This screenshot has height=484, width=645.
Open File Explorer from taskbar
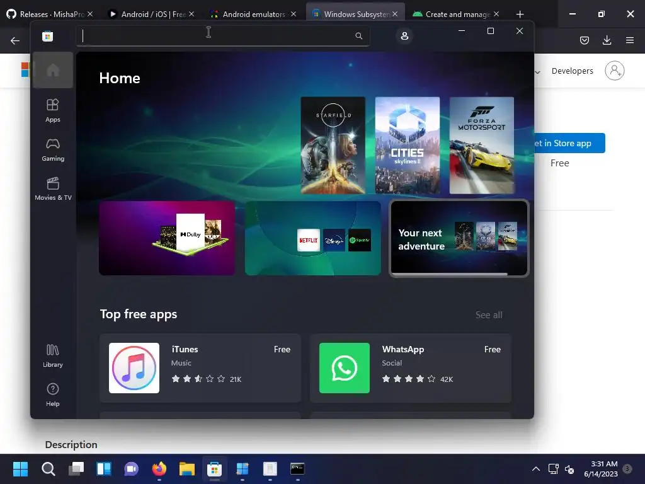pyautogui.click(x=186, y=469)
